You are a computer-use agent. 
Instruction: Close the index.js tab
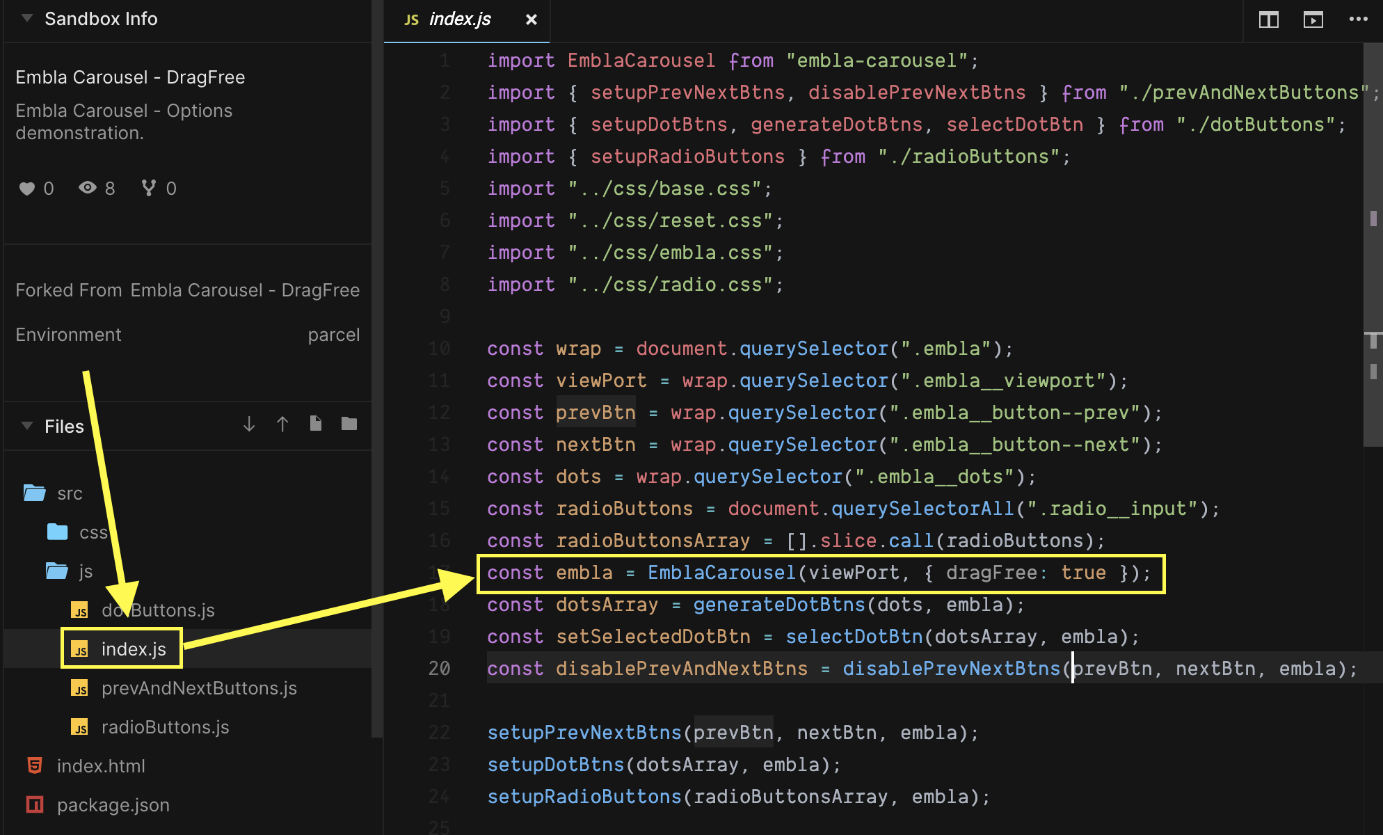(x=531, y=19)
